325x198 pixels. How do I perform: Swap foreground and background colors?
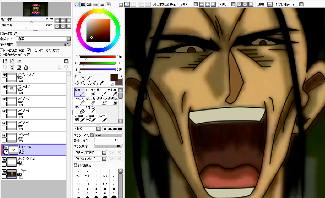tap(120, 76)
